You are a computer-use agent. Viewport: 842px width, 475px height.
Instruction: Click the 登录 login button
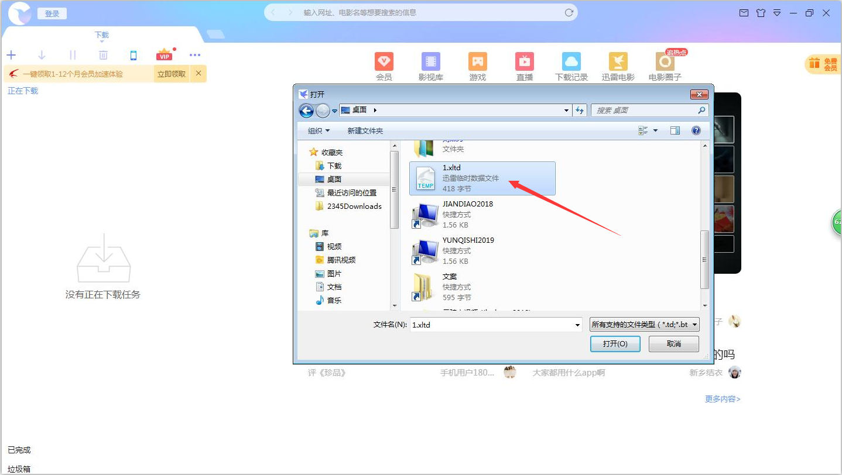pos(52,13)
